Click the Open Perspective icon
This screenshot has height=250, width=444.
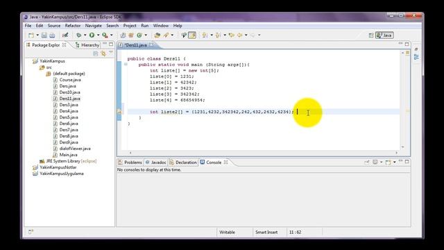point(371,35)
